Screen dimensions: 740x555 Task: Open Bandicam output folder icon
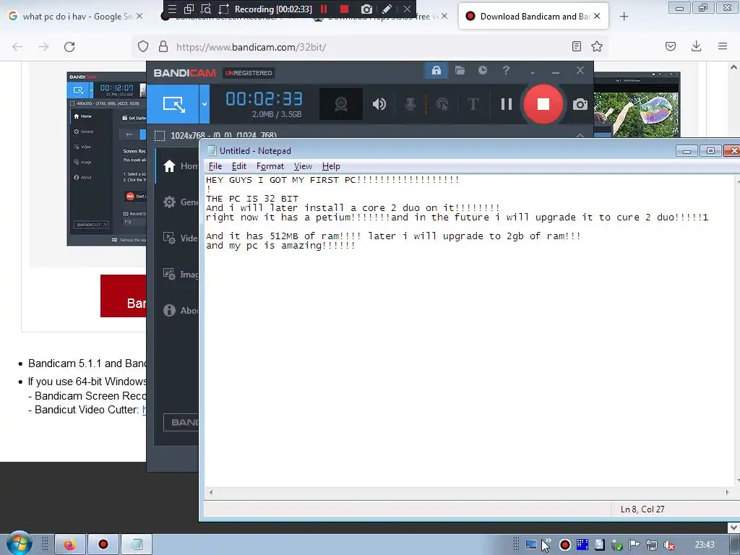point(460,70)
